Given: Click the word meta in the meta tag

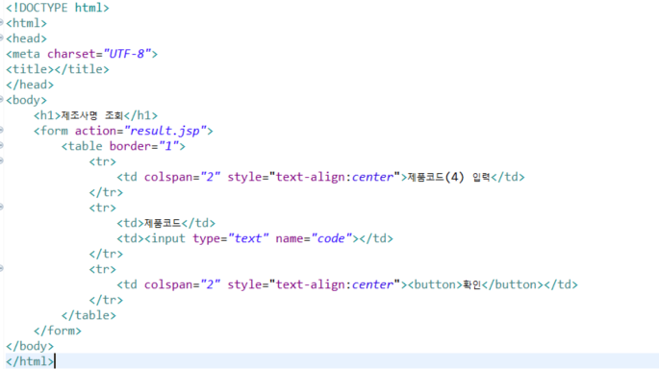Looking at the screenshot, I should coord(26,54).
